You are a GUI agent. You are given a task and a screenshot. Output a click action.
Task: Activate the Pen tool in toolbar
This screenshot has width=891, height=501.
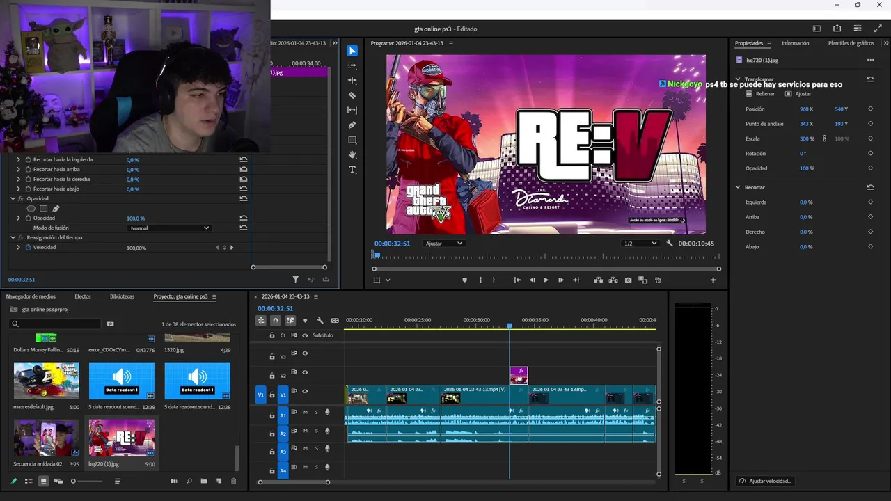pos(352,125)
